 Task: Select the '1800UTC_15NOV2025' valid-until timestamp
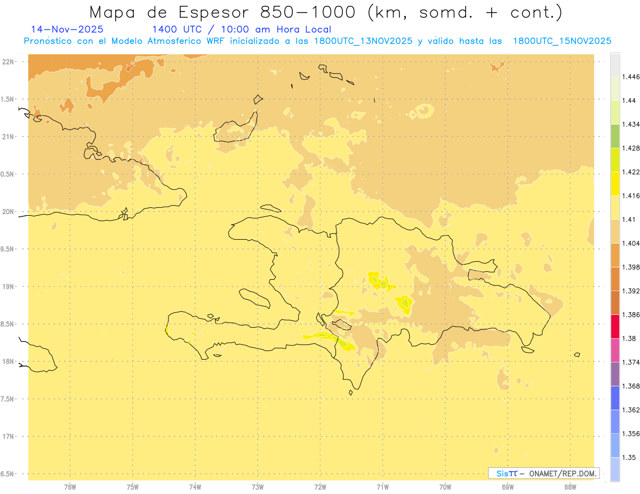click(x=562, y=41)
